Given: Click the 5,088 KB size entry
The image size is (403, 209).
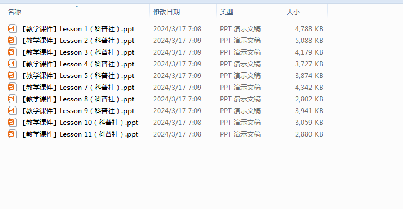Looking at the screenshot, I should click(309, 41).
